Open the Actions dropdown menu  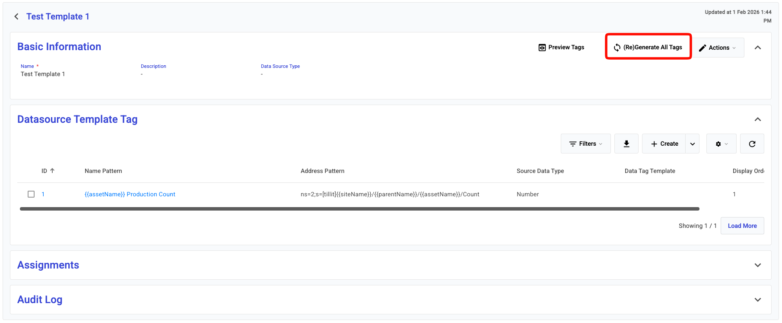tap(718, 48)
